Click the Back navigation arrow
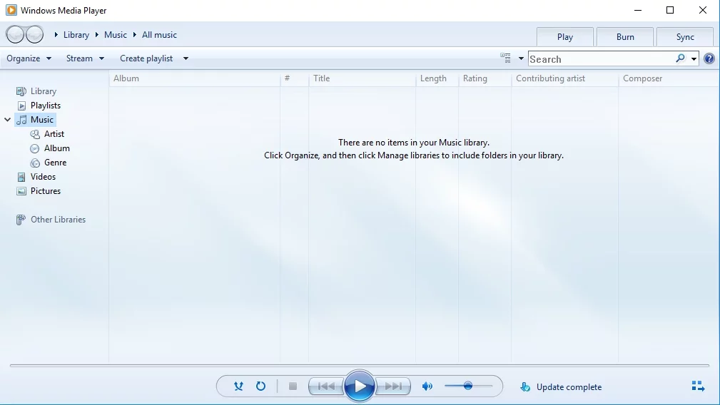The image size is (720, 405). click(15, 34)
